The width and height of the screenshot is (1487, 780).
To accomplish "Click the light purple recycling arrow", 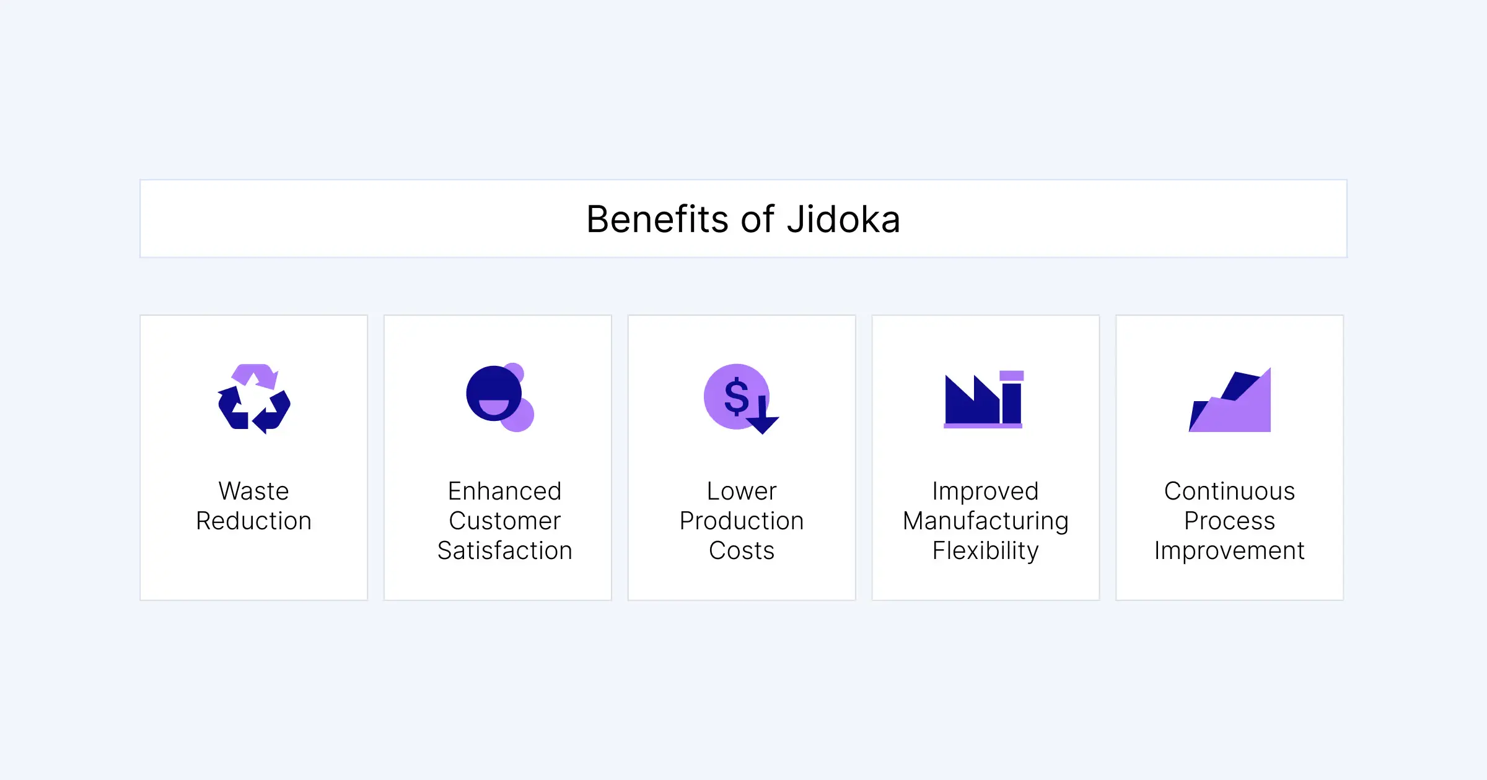I will pyautogui.click(x=255, y=376).
